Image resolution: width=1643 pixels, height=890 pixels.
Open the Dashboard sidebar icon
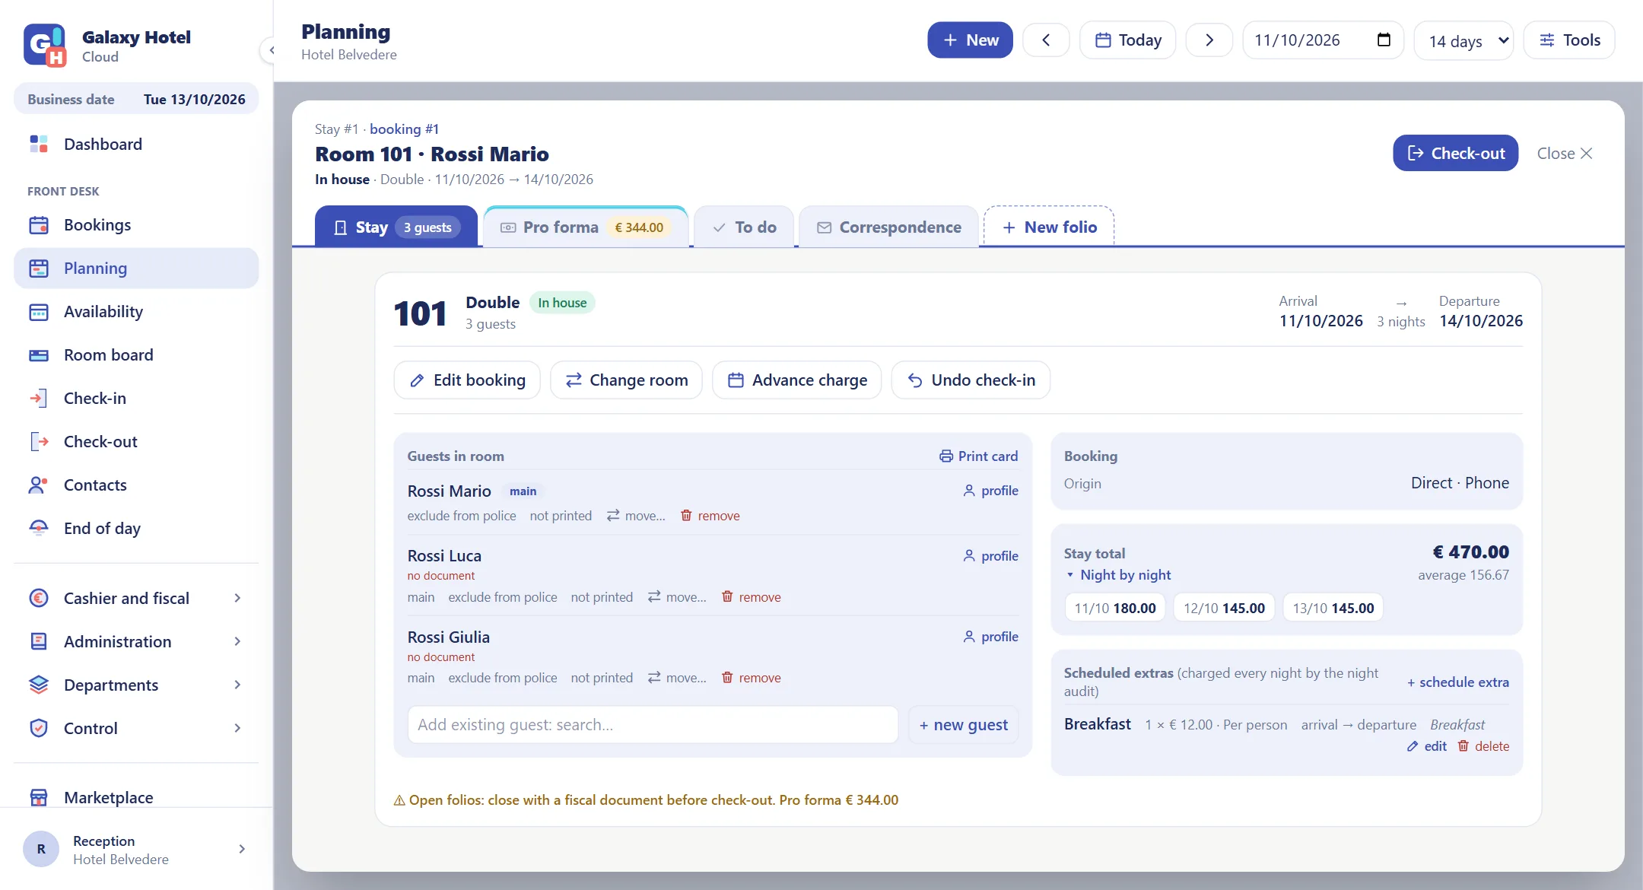click(x=39, y=144)
